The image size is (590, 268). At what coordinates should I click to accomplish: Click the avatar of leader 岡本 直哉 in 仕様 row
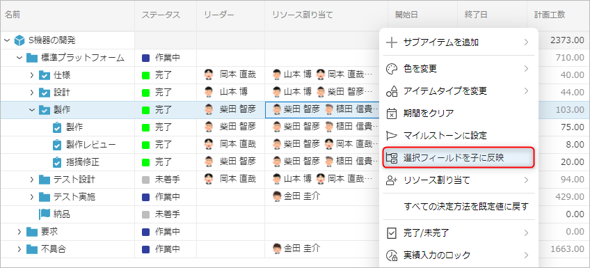pyautogui.click(x=208, y=74)
